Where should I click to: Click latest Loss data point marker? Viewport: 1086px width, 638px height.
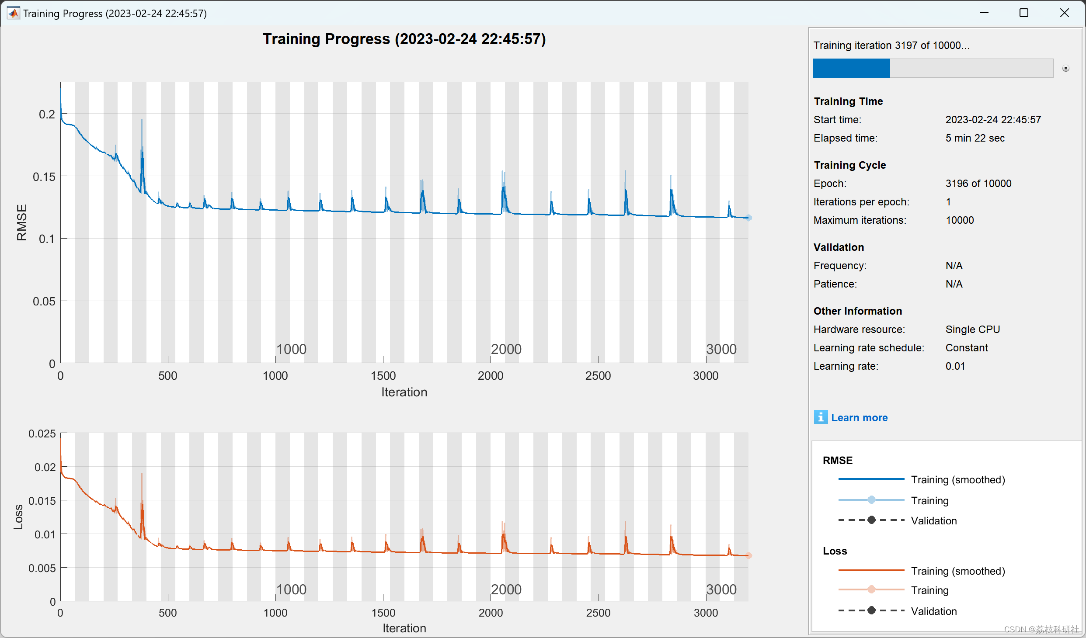pyautogui.click(x=749, y=555)
